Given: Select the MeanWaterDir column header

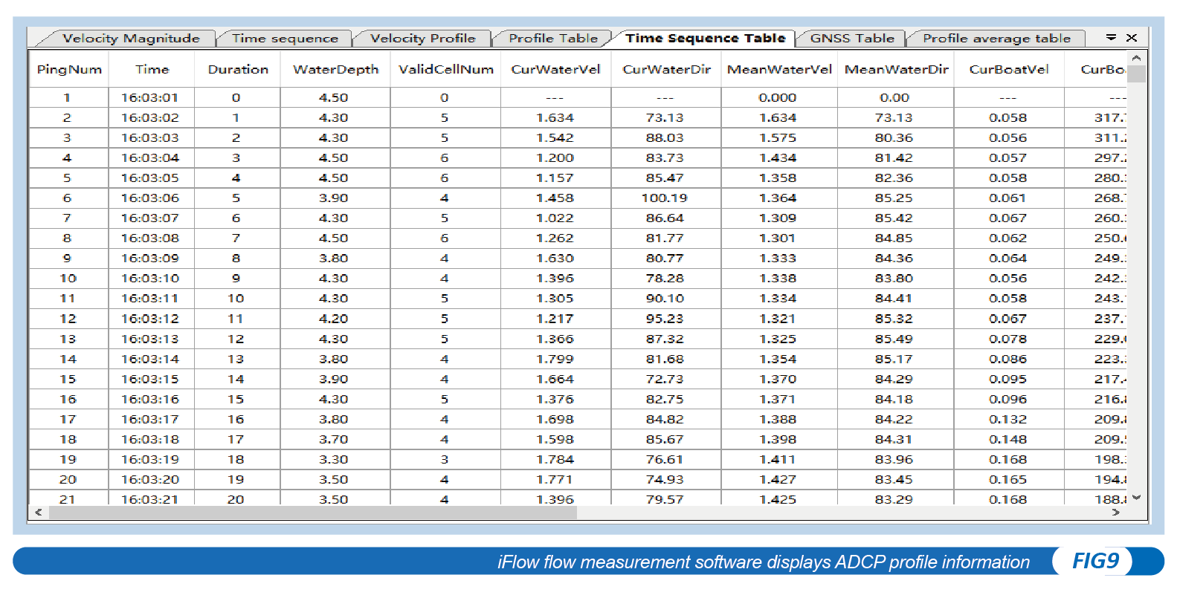Looking at the screenshot, I should pyautogui.click(x=896, y=70).
